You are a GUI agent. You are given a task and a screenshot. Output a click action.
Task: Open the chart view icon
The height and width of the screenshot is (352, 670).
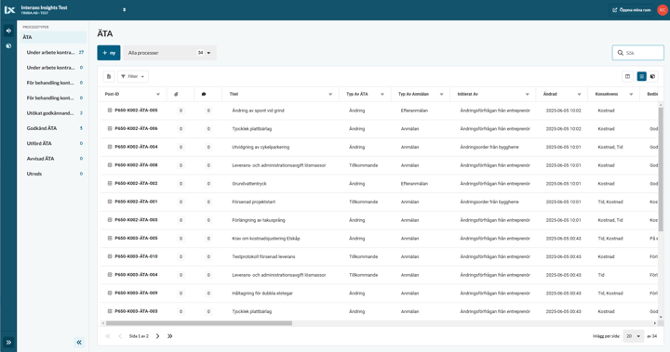click(x=653, y=76)
